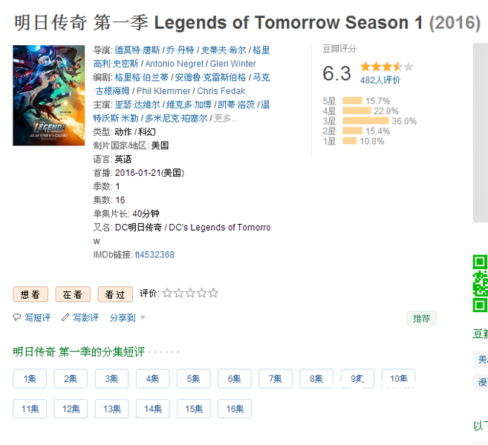The width and height of the screenshot is (488, 445).
Task: Click the green QR code image
Action: click(481, 283)
